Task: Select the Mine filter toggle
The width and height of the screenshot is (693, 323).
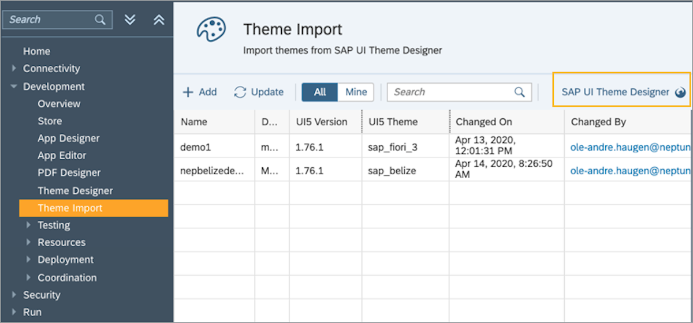Action: coord(356,92)
